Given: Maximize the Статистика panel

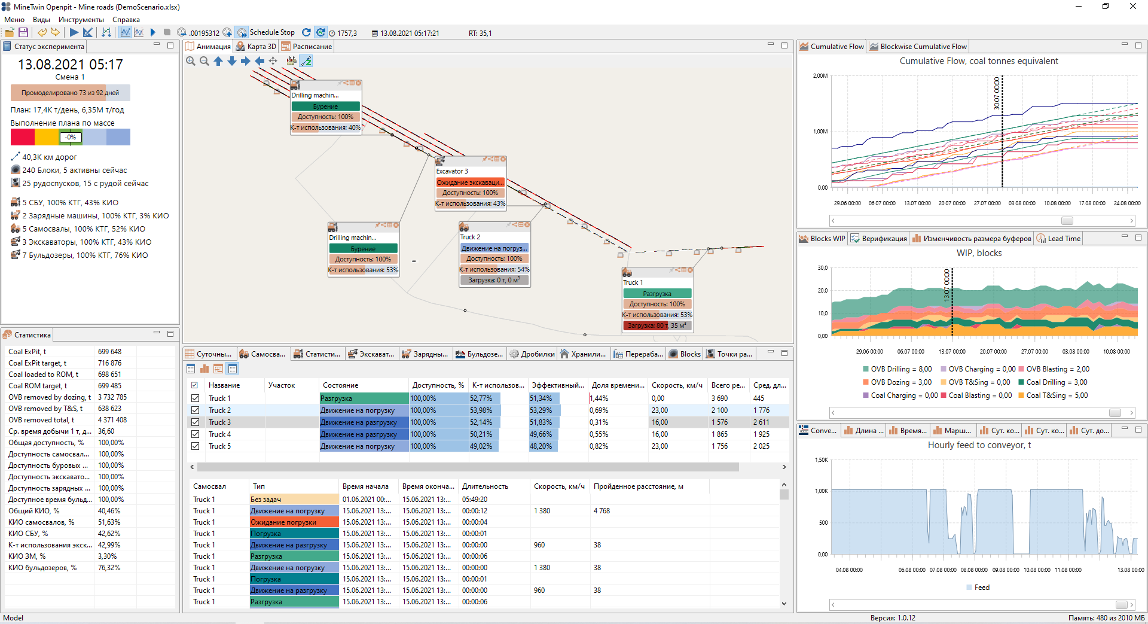Looking at the screenshot, I should coord(170,333).
